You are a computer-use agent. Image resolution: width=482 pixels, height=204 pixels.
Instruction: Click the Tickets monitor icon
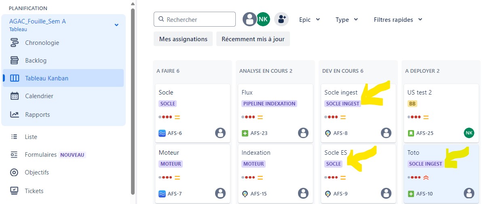tap(14, 191)
